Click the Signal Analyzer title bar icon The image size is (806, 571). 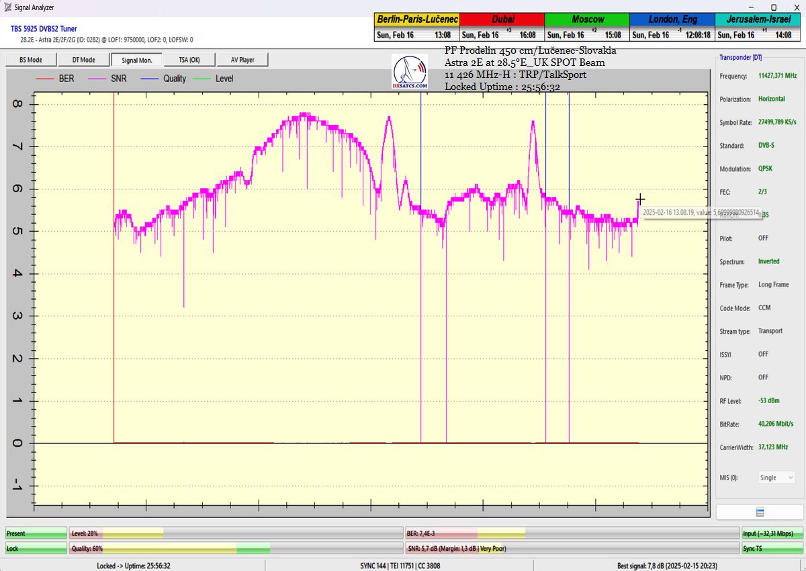[x=7, y=7]
